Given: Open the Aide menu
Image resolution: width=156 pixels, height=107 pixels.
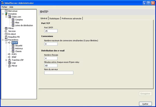Looking at the screenshot, I should tap(11, 7).
